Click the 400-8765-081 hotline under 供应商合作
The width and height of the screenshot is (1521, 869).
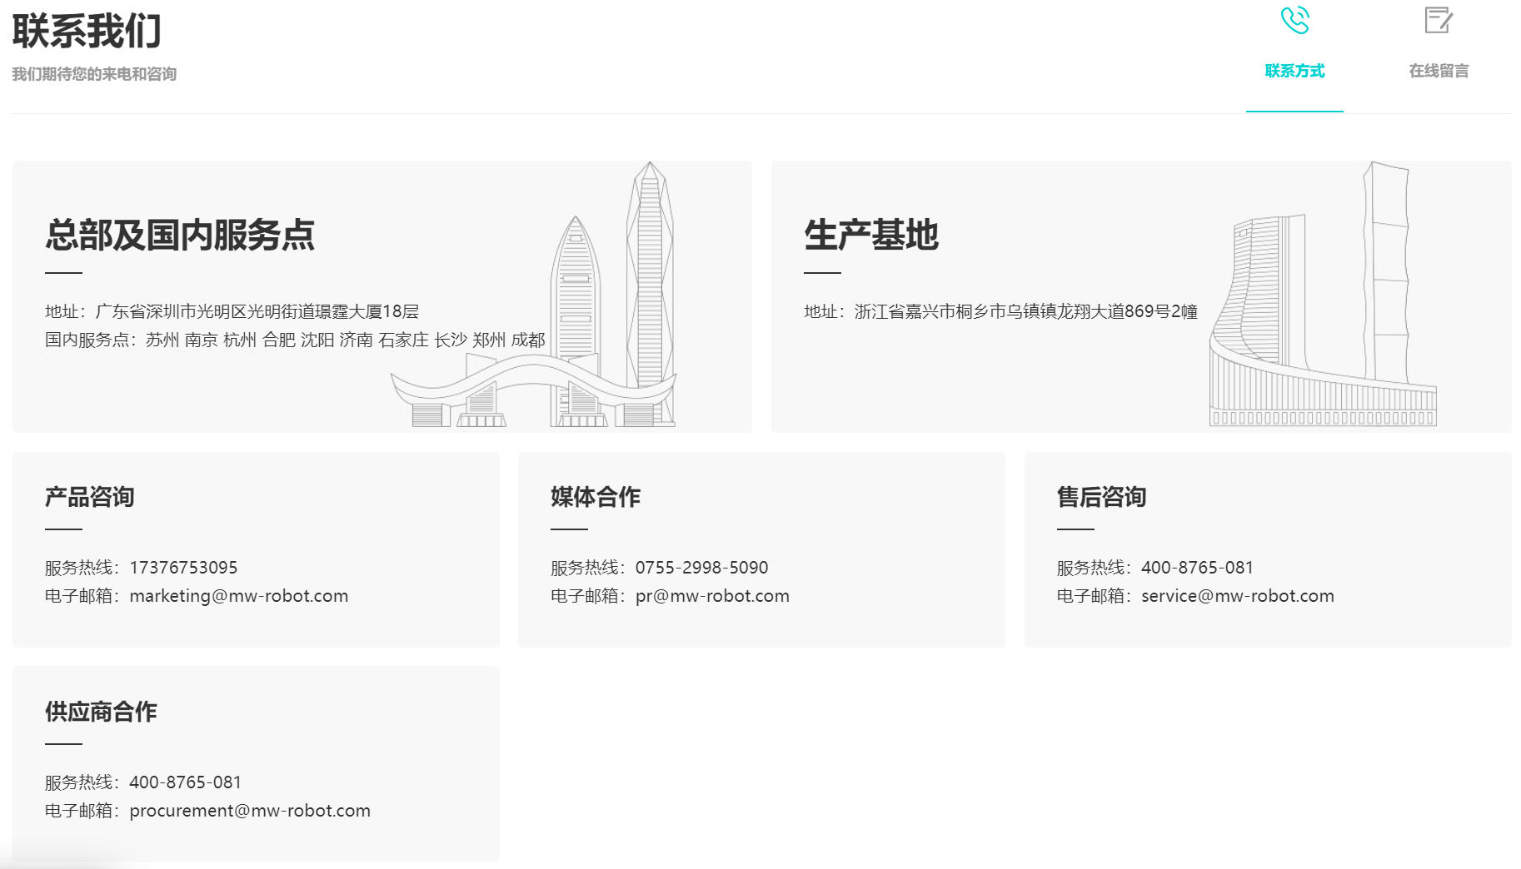tap(185, 782)
